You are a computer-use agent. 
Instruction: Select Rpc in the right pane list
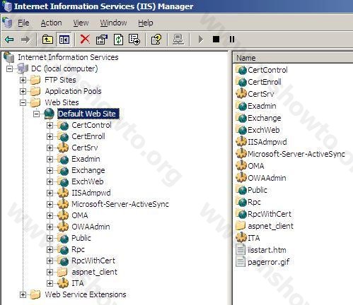pos(254,202)
